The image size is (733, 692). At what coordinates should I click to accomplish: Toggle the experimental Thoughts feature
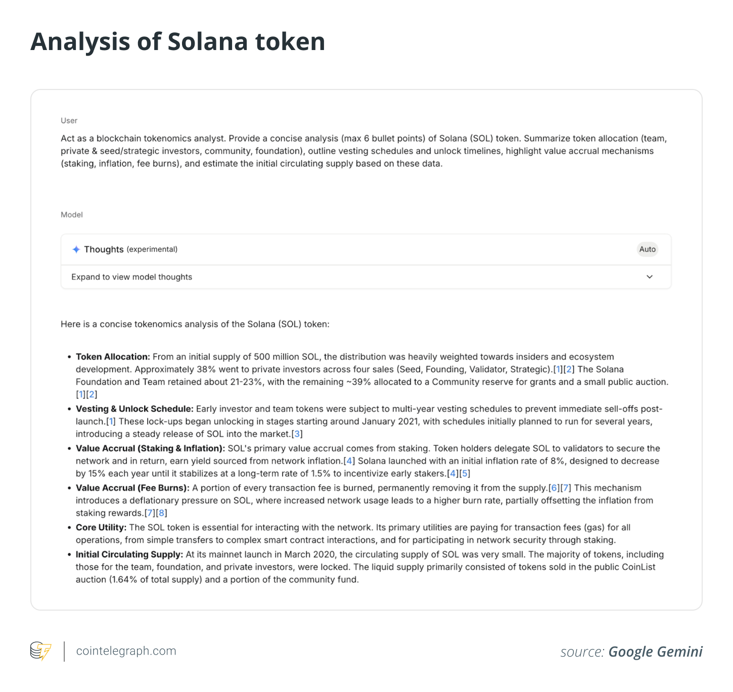click(105, 249)
